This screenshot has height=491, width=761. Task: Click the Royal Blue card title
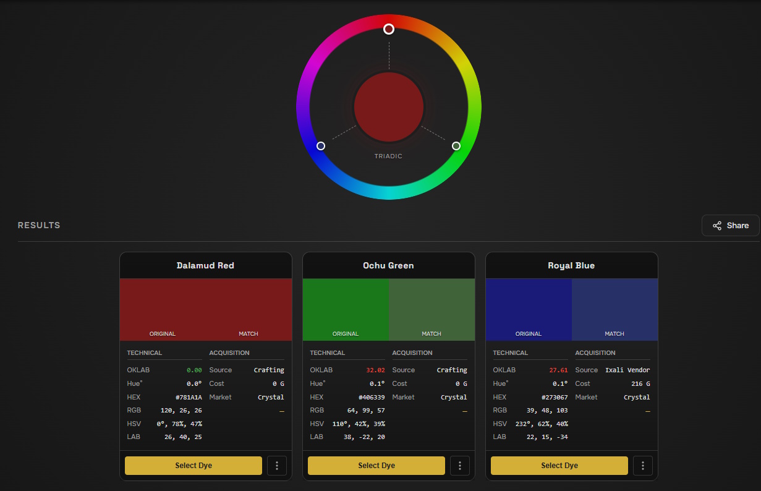[571, 265]
